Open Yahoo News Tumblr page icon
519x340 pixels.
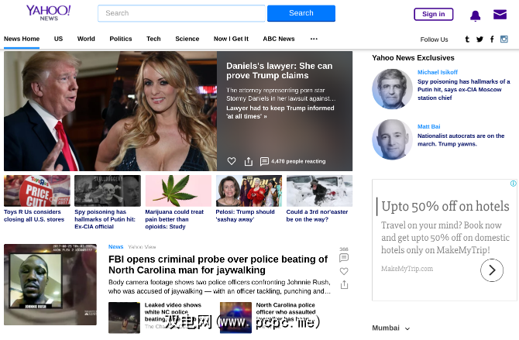pyautogui.click(x=467, y=39)
